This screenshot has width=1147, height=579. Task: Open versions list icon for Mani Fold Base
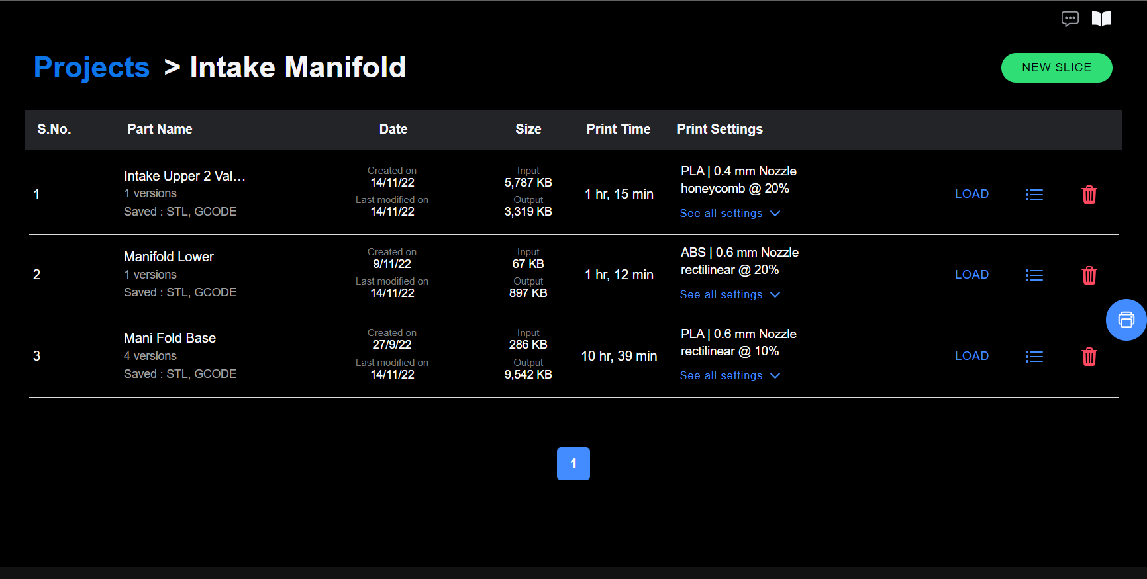tap(1034, 357)
